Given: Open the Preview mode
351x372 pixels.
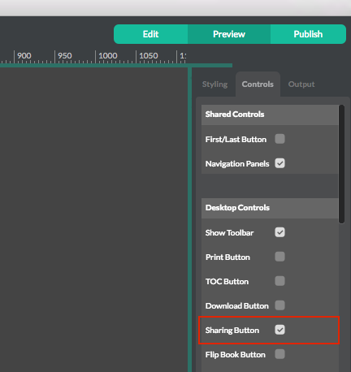Looking at the screenshot, I should [229, 34].
